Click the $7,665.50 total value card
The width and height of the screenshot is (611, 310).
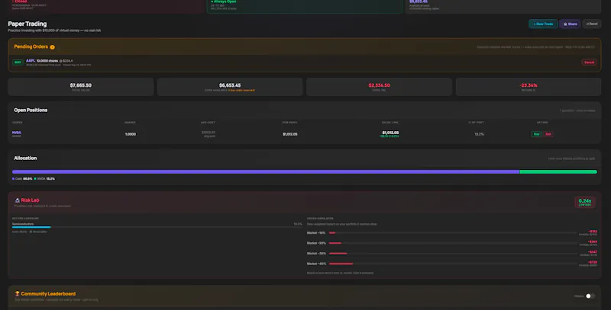81,87
